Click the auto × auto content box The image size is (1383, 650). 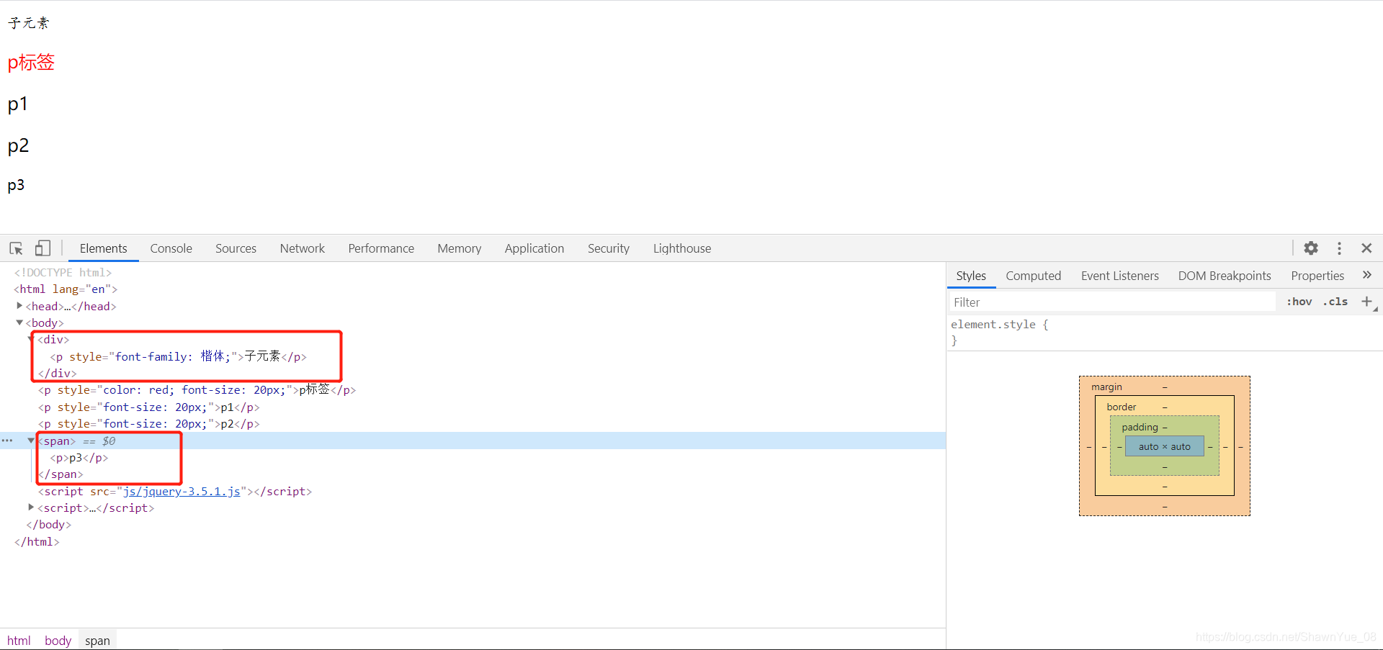(x=1165, y=446)
